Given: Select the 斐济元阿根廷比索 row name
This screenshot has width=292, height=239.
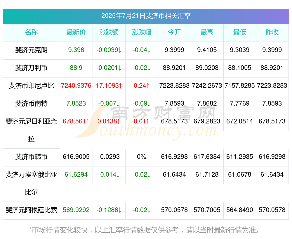Looking at the screenshot, I should tap(31, 210).
